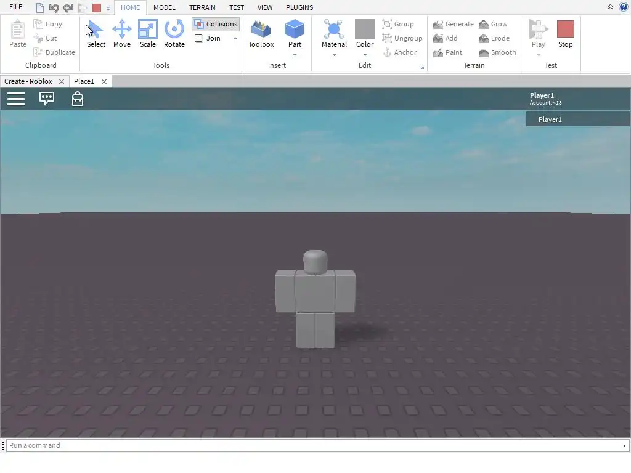Open the backpack inventory
This screenshot has height=473, width=631.
pyautogui.click(x=77, y=99)
